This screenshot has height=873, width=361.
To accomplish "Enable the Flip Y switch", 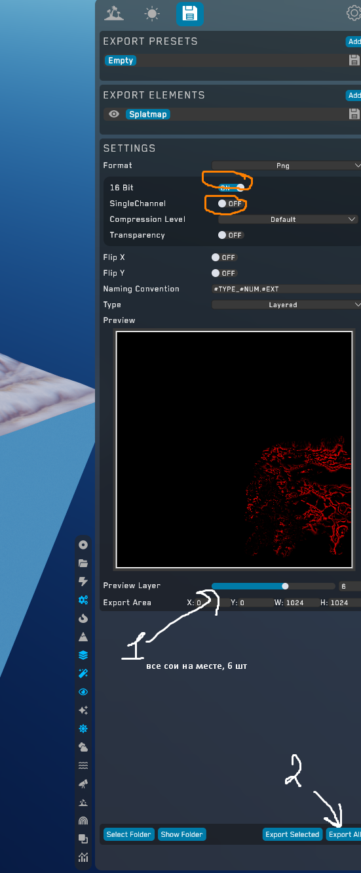I will (223, 273).
